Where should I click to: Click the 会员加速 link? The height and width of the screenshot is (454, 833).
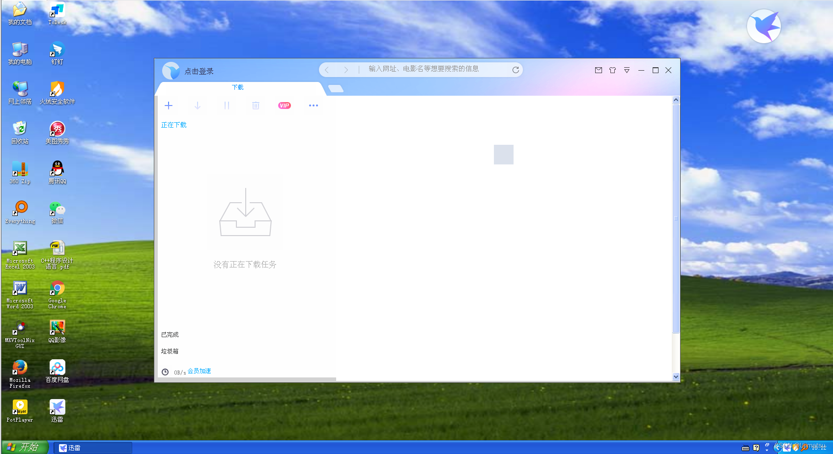point(200,371)
